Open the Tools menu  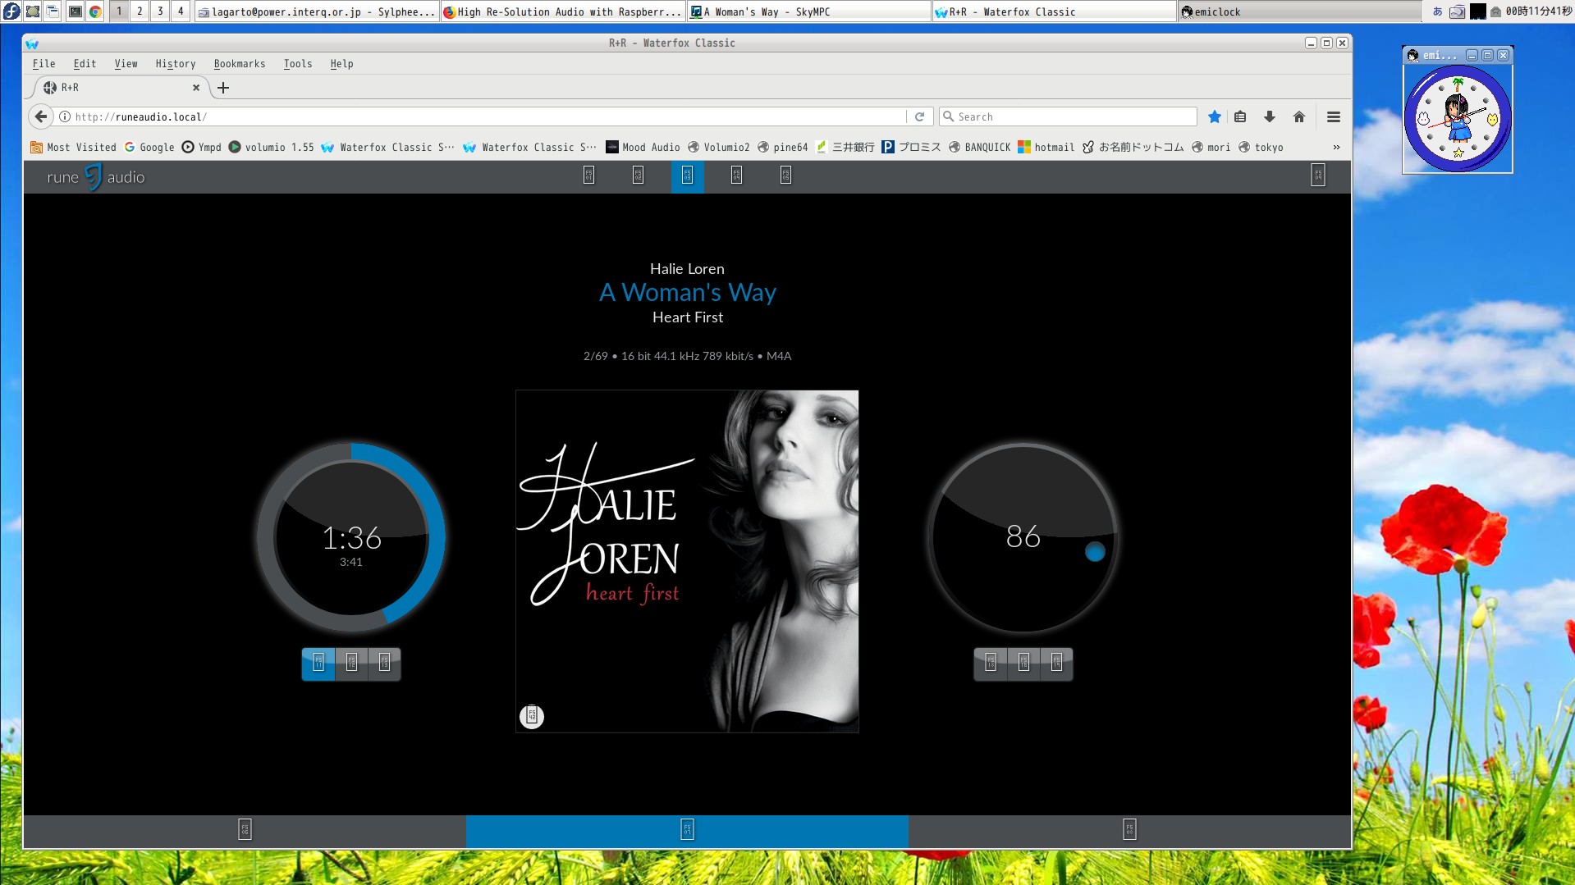[x=298, y=64]
